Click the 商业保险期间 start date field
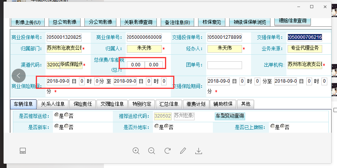 coord(58,81)
